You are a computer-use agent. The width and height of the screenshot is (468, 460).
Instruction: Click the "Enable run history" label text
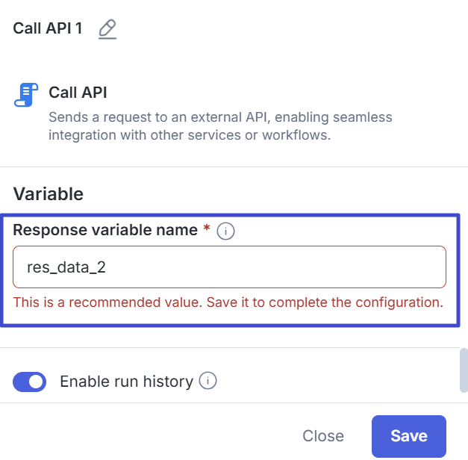(126, 382)
